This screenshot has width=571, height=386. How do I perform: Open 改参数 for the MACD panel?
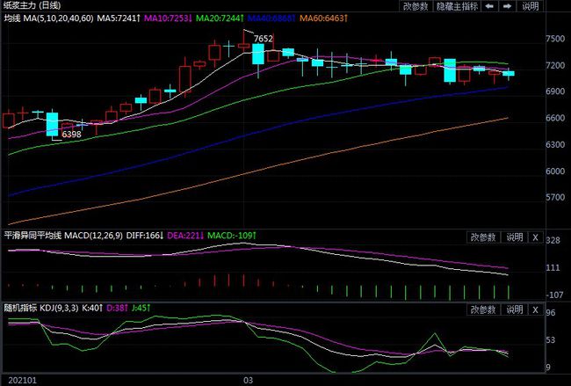click(483, 237)
